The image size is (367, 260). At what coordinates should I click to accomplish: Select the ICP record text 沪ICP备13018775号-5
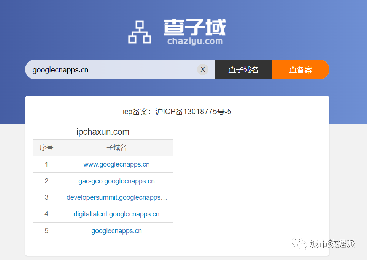193,112
